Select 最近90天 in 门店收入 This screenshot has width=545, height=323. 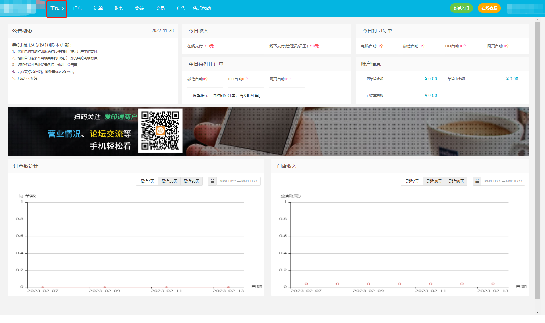tap(456, 181)
